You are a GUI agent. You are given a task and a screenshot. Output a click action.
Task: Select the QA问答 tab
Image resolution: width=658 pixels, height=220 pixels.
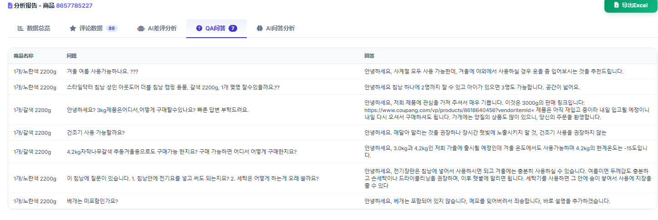click(216, 28)
